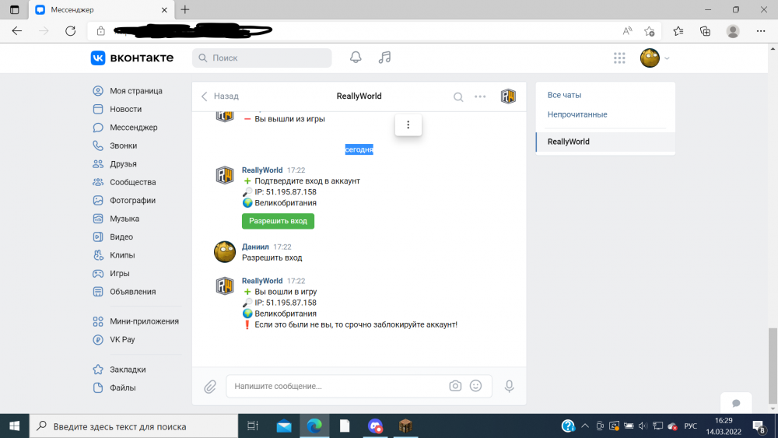Open browser profile icon
778x438 pixels.
pyautogui.click(x=733, y=31)
